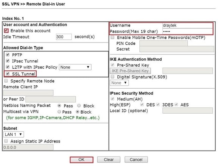Click the Cancel button
The width and height of the screenshot is (218, 166).
[x=136, y=160]
